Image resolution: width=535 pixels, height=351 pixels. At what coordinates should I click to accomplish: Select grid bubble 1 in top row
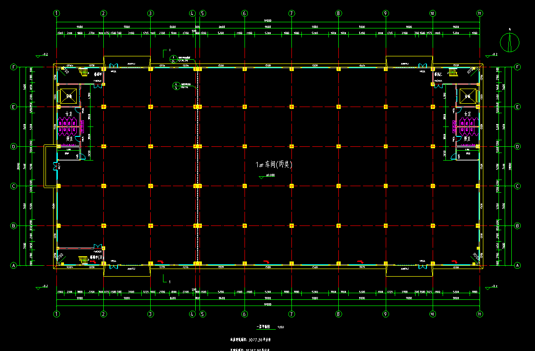point(57,13)
